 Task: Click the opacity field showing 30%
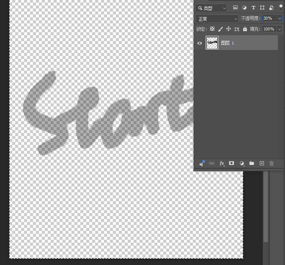269,18
